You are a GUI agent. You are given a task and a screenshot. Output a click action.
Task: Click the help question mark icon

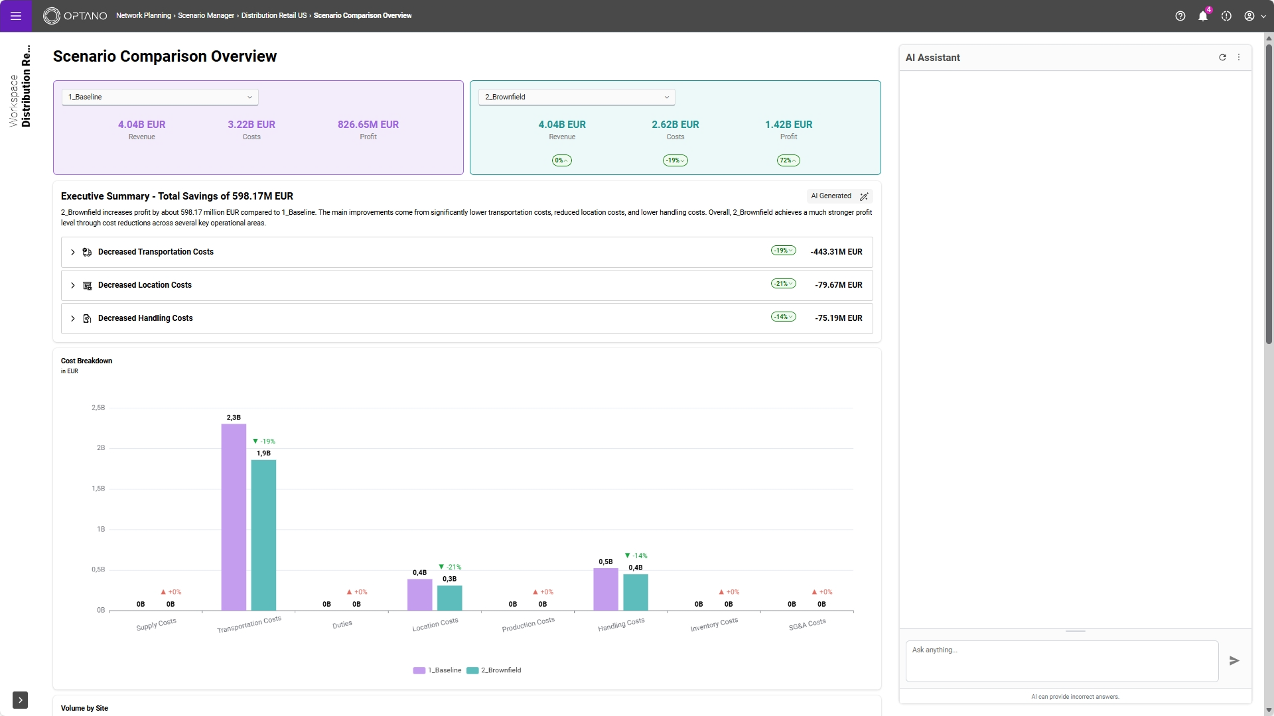point(1180,16)
